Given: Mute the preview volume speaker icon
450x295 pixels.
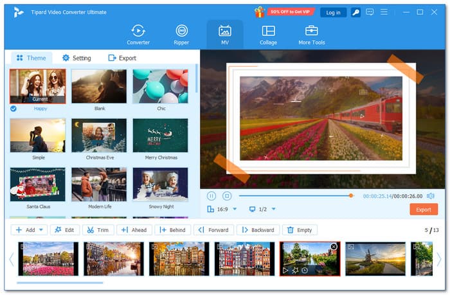Looking at the screenshot, I should click(430, 196).
